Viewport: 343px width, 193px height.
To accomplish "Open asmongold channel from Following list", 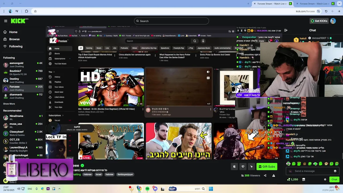I will [x=23, y=65].
